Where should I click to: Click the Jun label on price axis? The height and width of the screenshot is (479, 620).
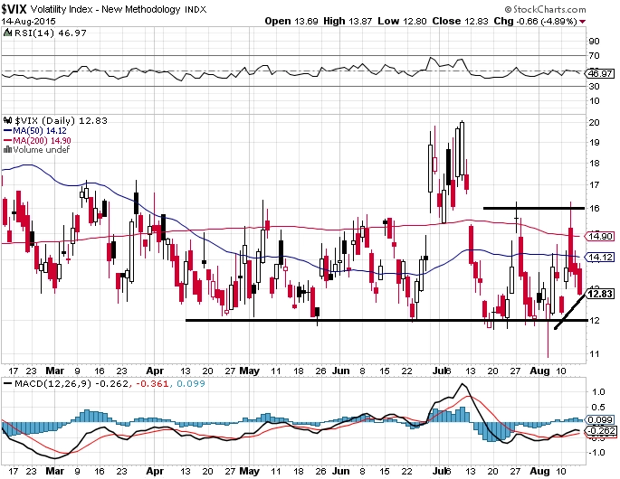pyautogui.click(x=340, y=371)
